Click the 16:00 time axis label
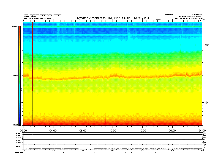 click(143, 131)
